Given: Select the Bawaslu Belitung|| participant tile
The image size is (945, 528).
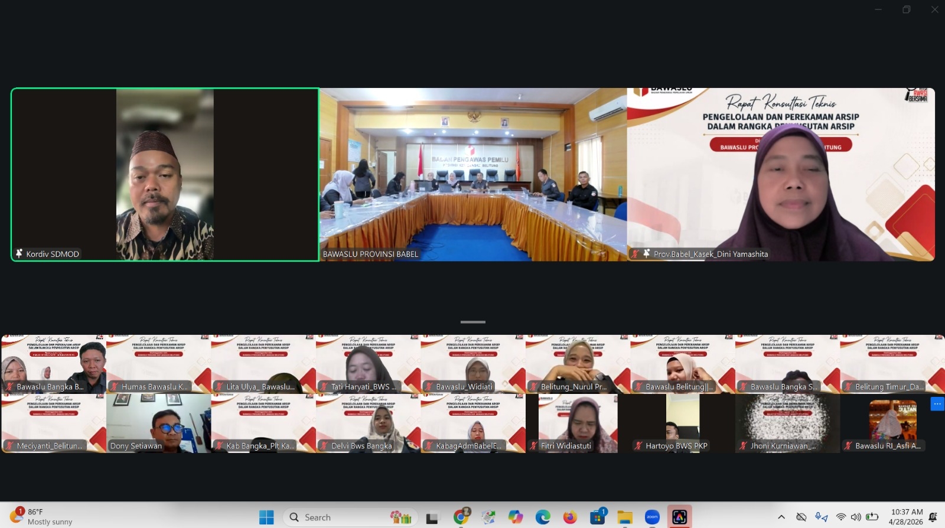Looking at the screenshot, I should point(683,364).
